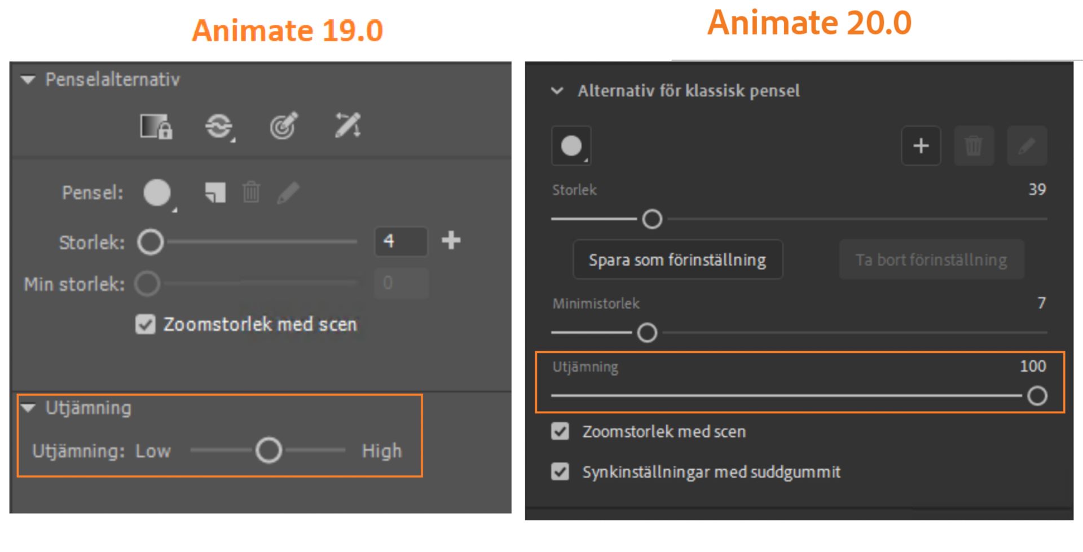1083x552 pixels.
Task: Uncheck Synkinställningar med suddgummit
Action: click(x=560, y=472)
